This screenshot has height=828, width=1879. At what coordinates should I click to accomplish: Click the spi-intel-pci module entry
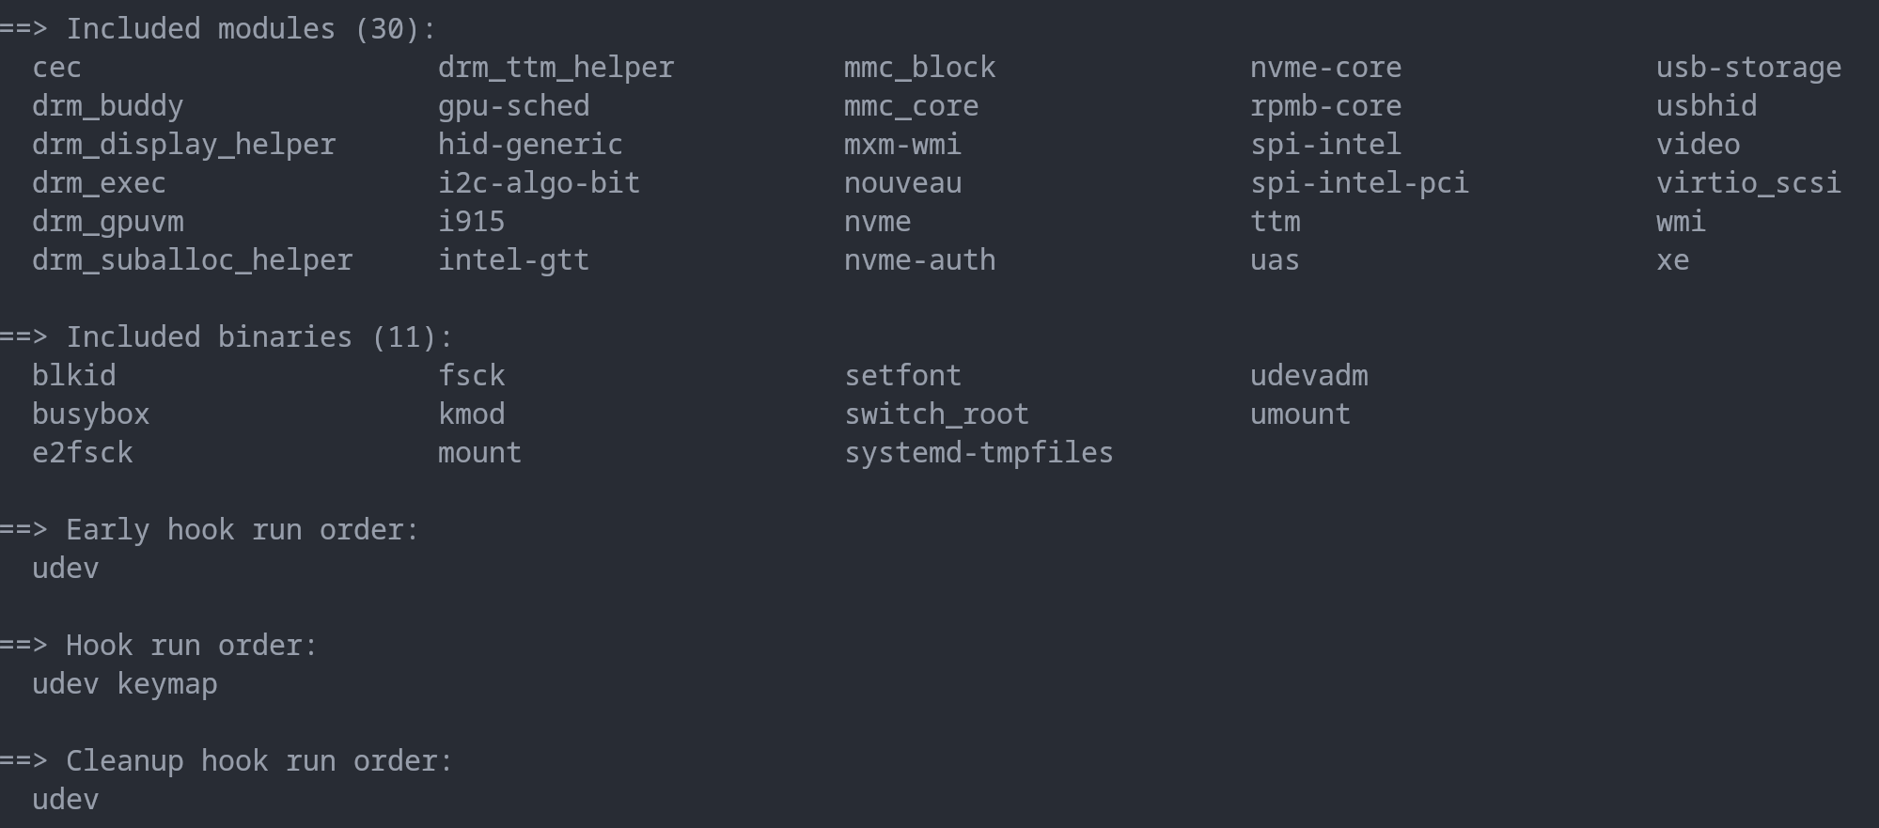(x=1358, y=183)
